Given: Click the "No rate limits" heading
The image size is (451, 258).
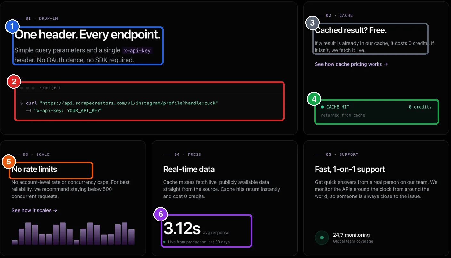Looking at the screenshot, I should click(34, 169).
